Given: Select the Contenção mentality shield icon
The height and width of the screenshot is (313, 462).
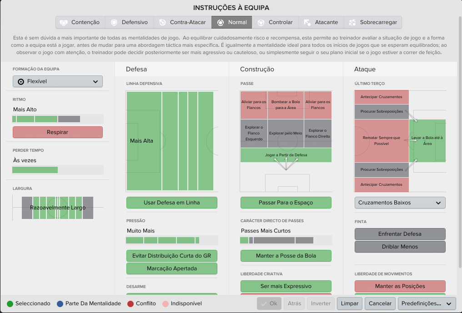Looking at the screenshot, I should coord(64,23).
